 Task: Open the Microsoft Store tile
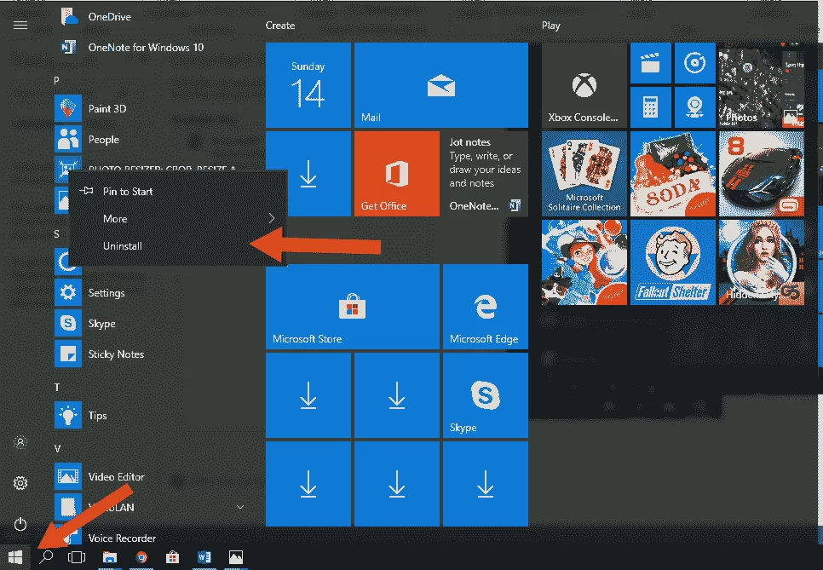[x=352, y=307]
